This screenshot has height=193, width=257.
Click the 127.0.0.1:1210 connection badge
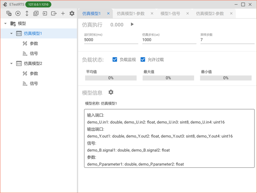coord(38,5)
